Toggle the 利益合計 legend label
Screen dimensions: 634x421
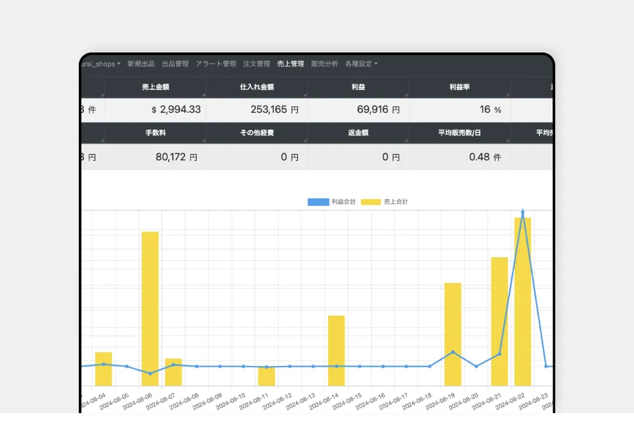pos(344,202)
